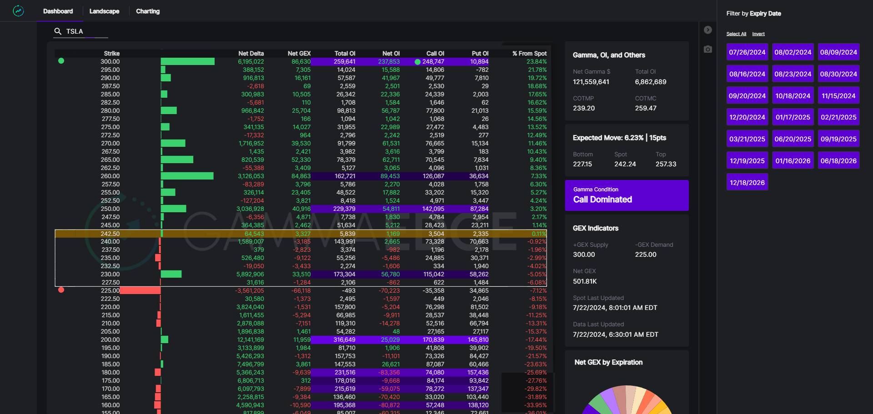The height and width of the screenshot is (414, 873).
Task: Click the camera screenshot icon
Action: [707, 49]
